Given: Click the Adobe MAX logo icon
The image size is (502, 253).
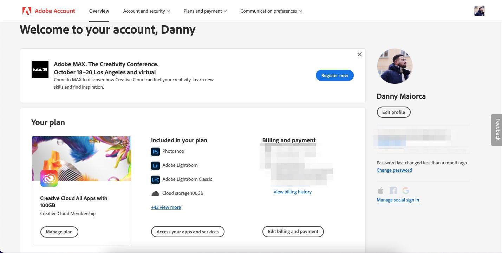Looking at the screenshot, I should point(40,70).
